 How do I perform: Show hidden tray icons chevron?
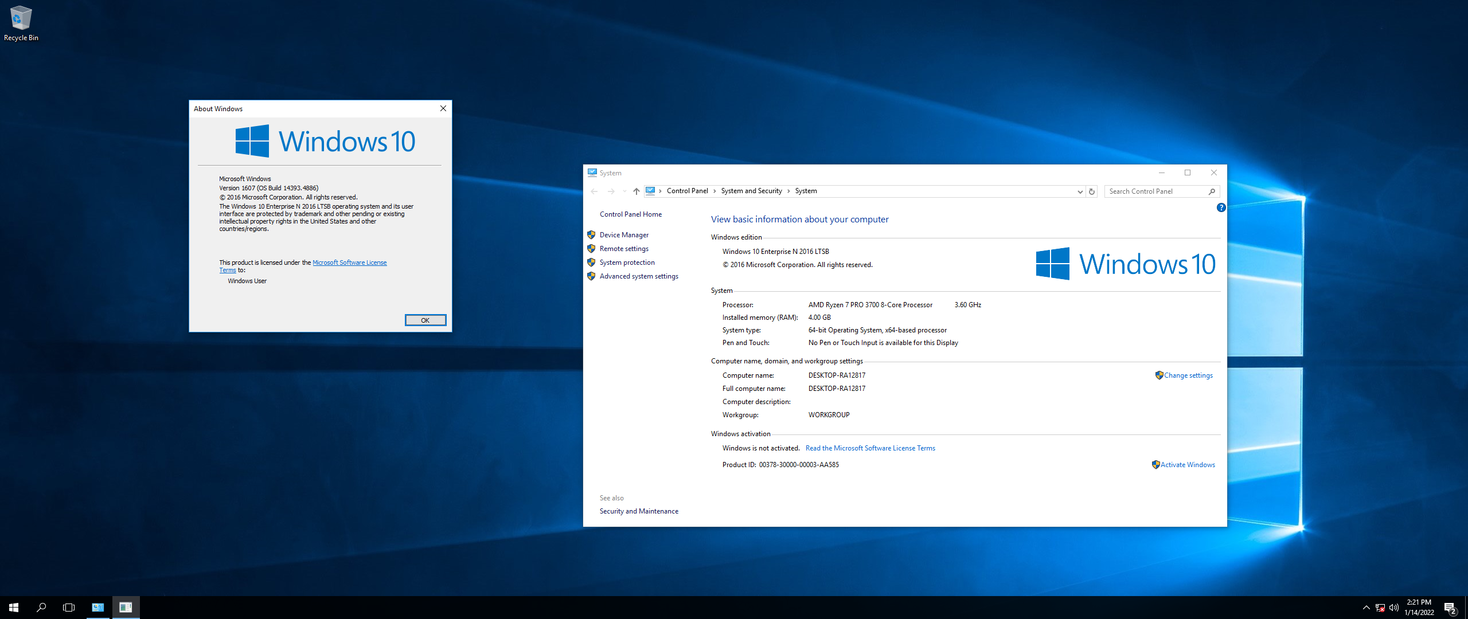coord(1367,608)
